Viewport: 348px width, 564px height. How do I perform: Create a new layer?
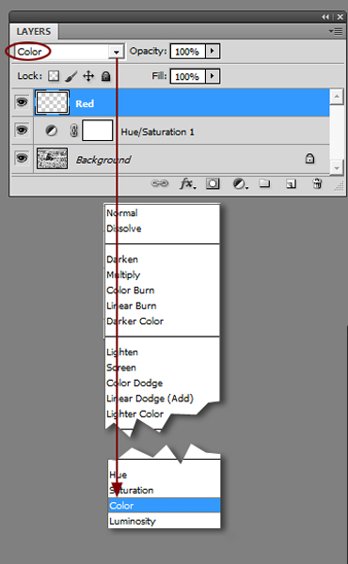click(291, 184)
